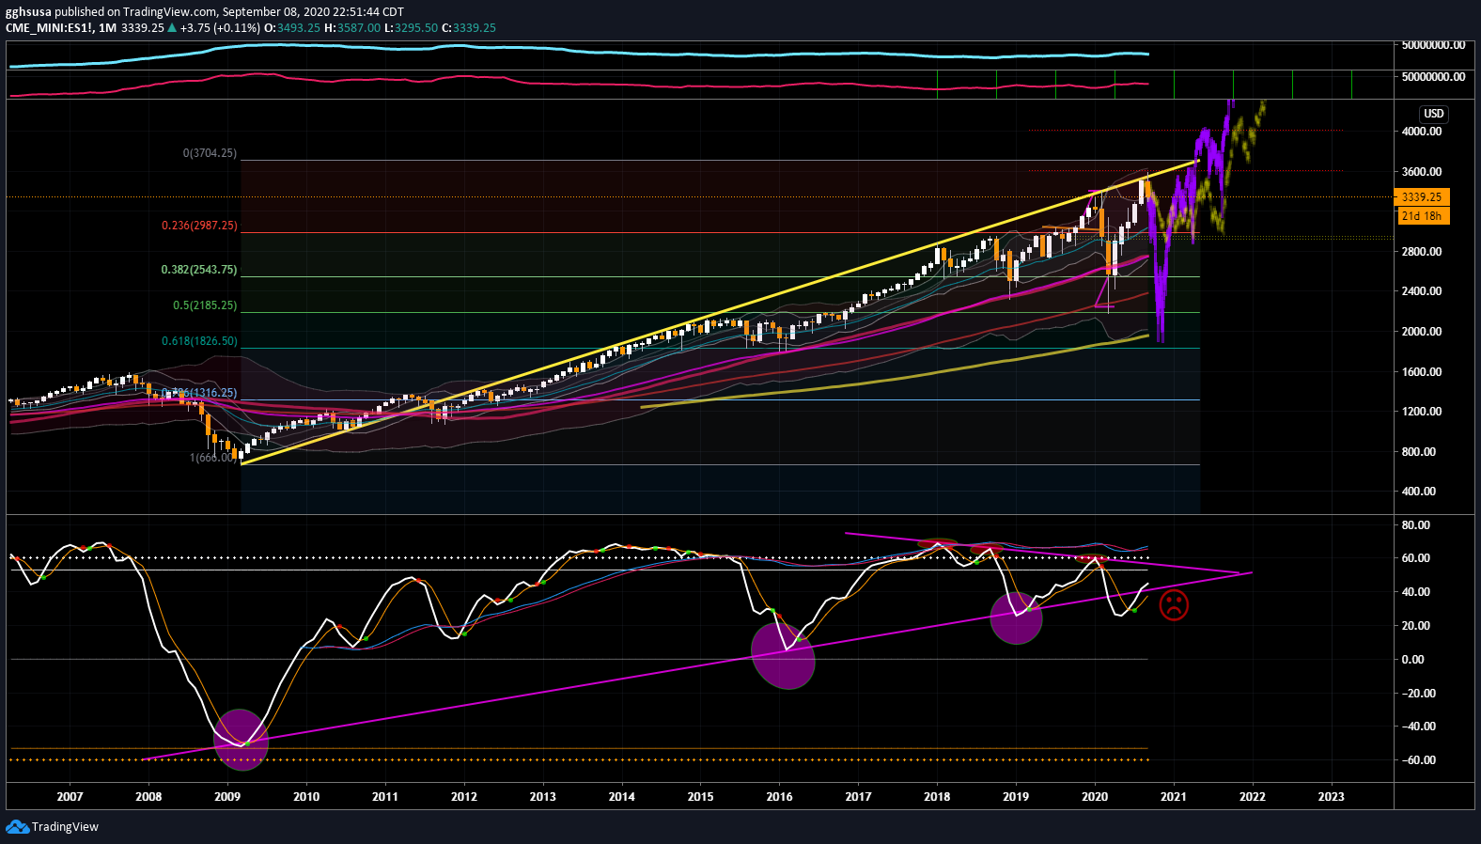The height and width of the screenshot is (844, 1481).
Task: Click the TradingView wordmark text
Action: 65,827
